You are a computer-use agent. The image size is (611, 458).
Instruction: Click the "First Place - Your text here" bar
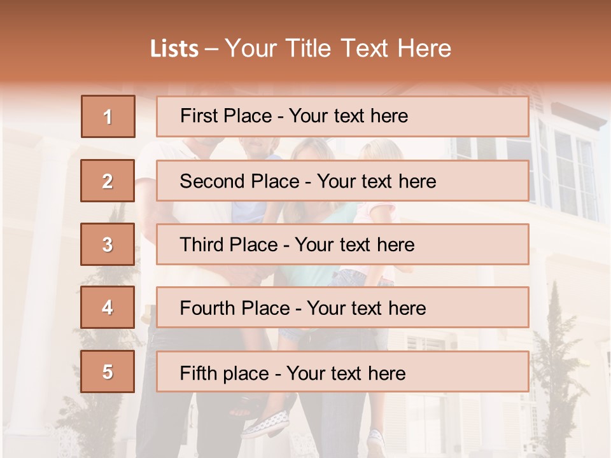[342, 116]
